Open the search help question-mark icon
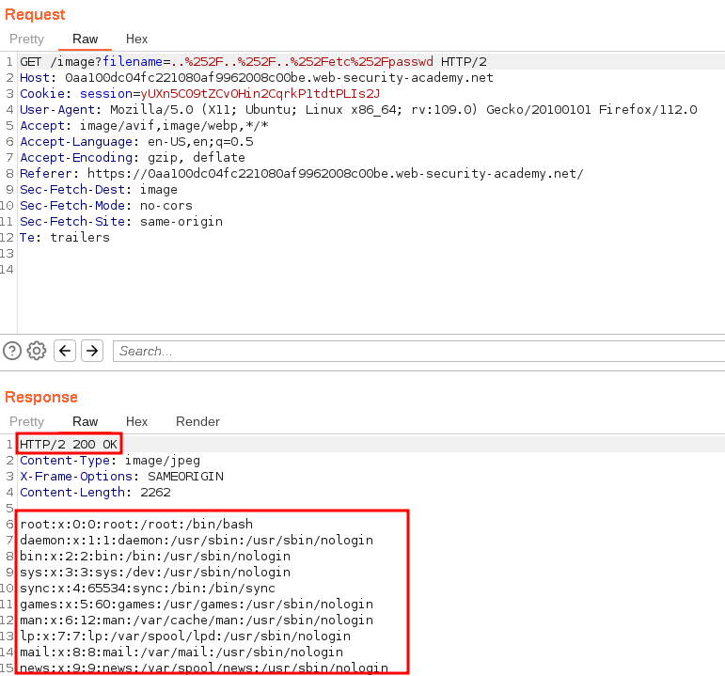 tap(12, 351)
